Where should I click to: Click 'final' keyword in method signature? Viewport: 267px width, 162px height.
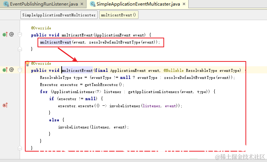click(101, 70)
